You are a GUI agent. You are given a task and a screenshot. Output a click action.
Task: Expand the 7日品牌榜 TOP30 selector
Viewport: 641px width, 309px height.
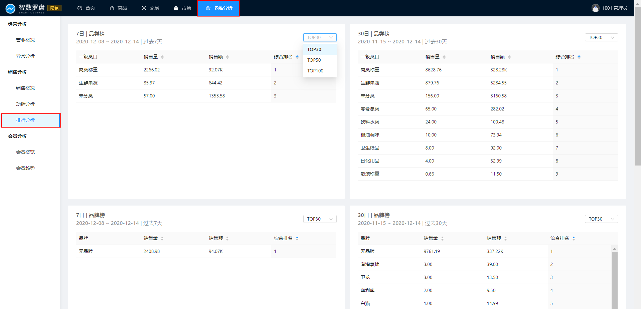point(320,219)
